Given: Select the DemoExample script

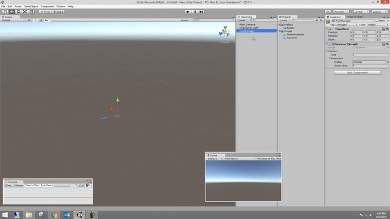Looking at the screenshot, I should coord(295,35).
